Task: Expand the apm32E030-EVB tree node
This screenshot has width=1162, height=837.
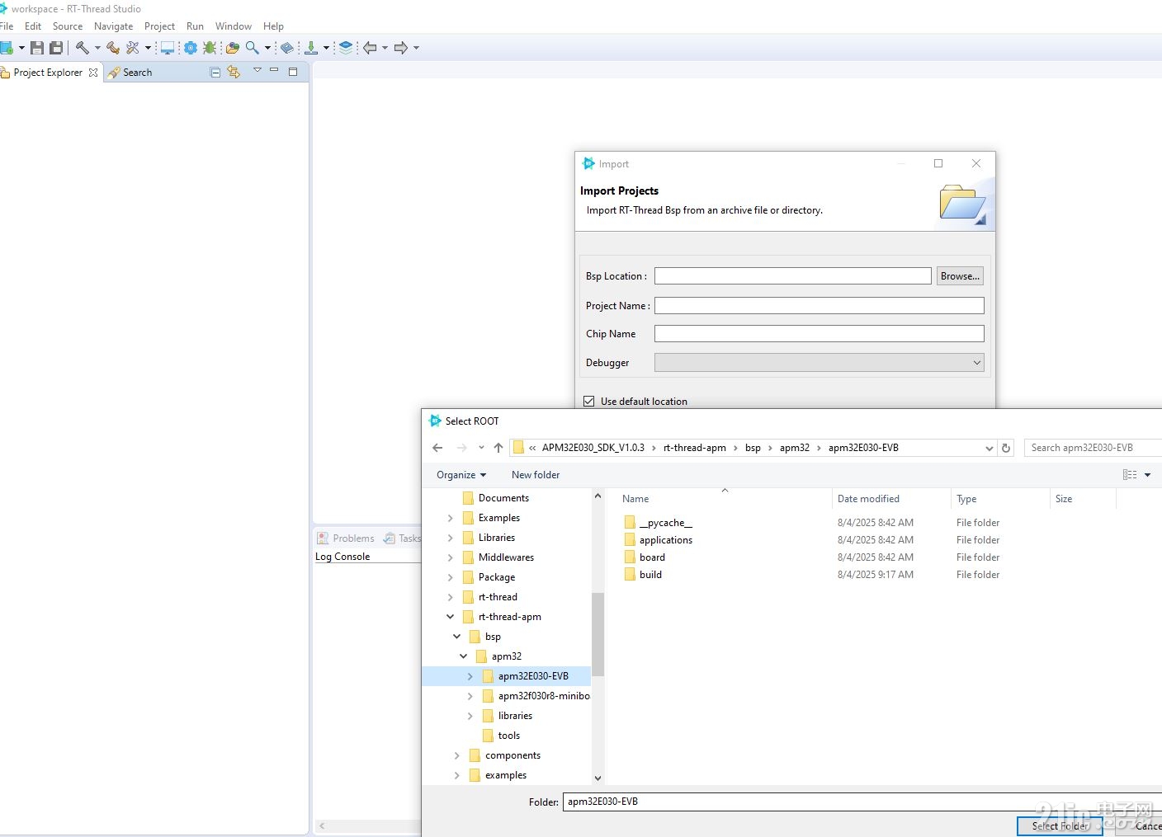Action: point(470,676)
